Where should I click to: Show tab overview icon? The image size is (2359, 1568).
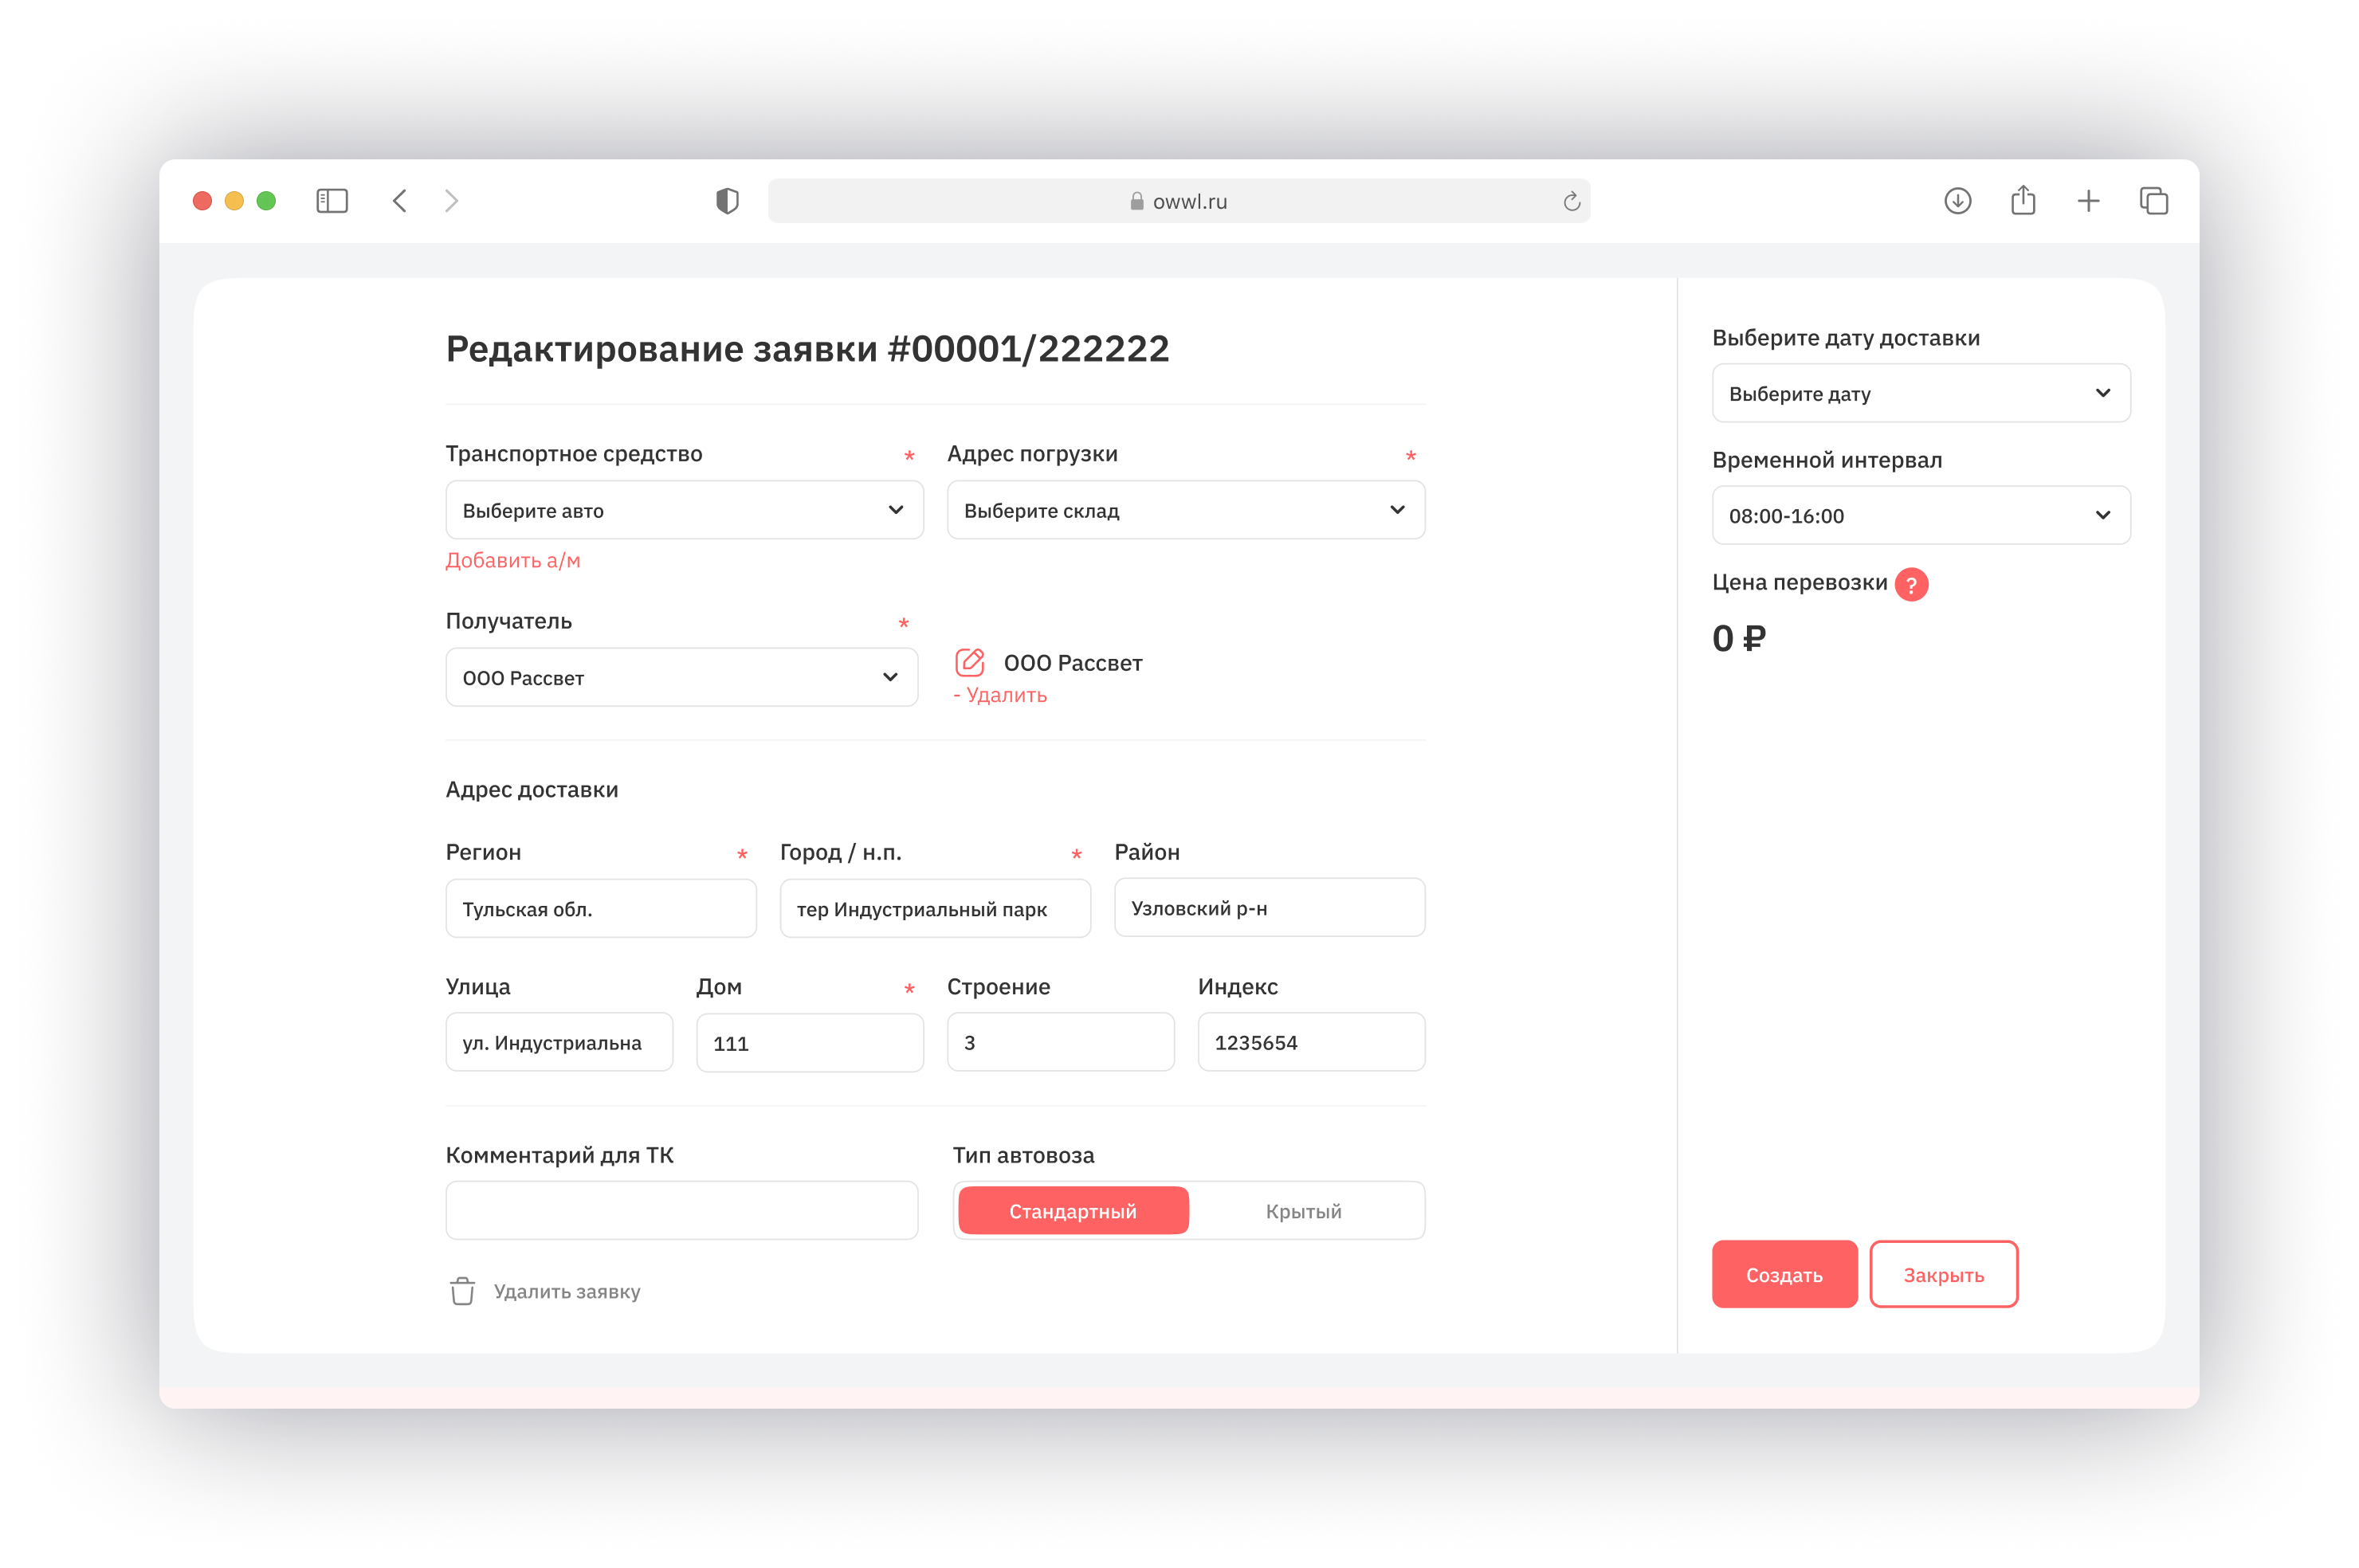point(2153,201)
